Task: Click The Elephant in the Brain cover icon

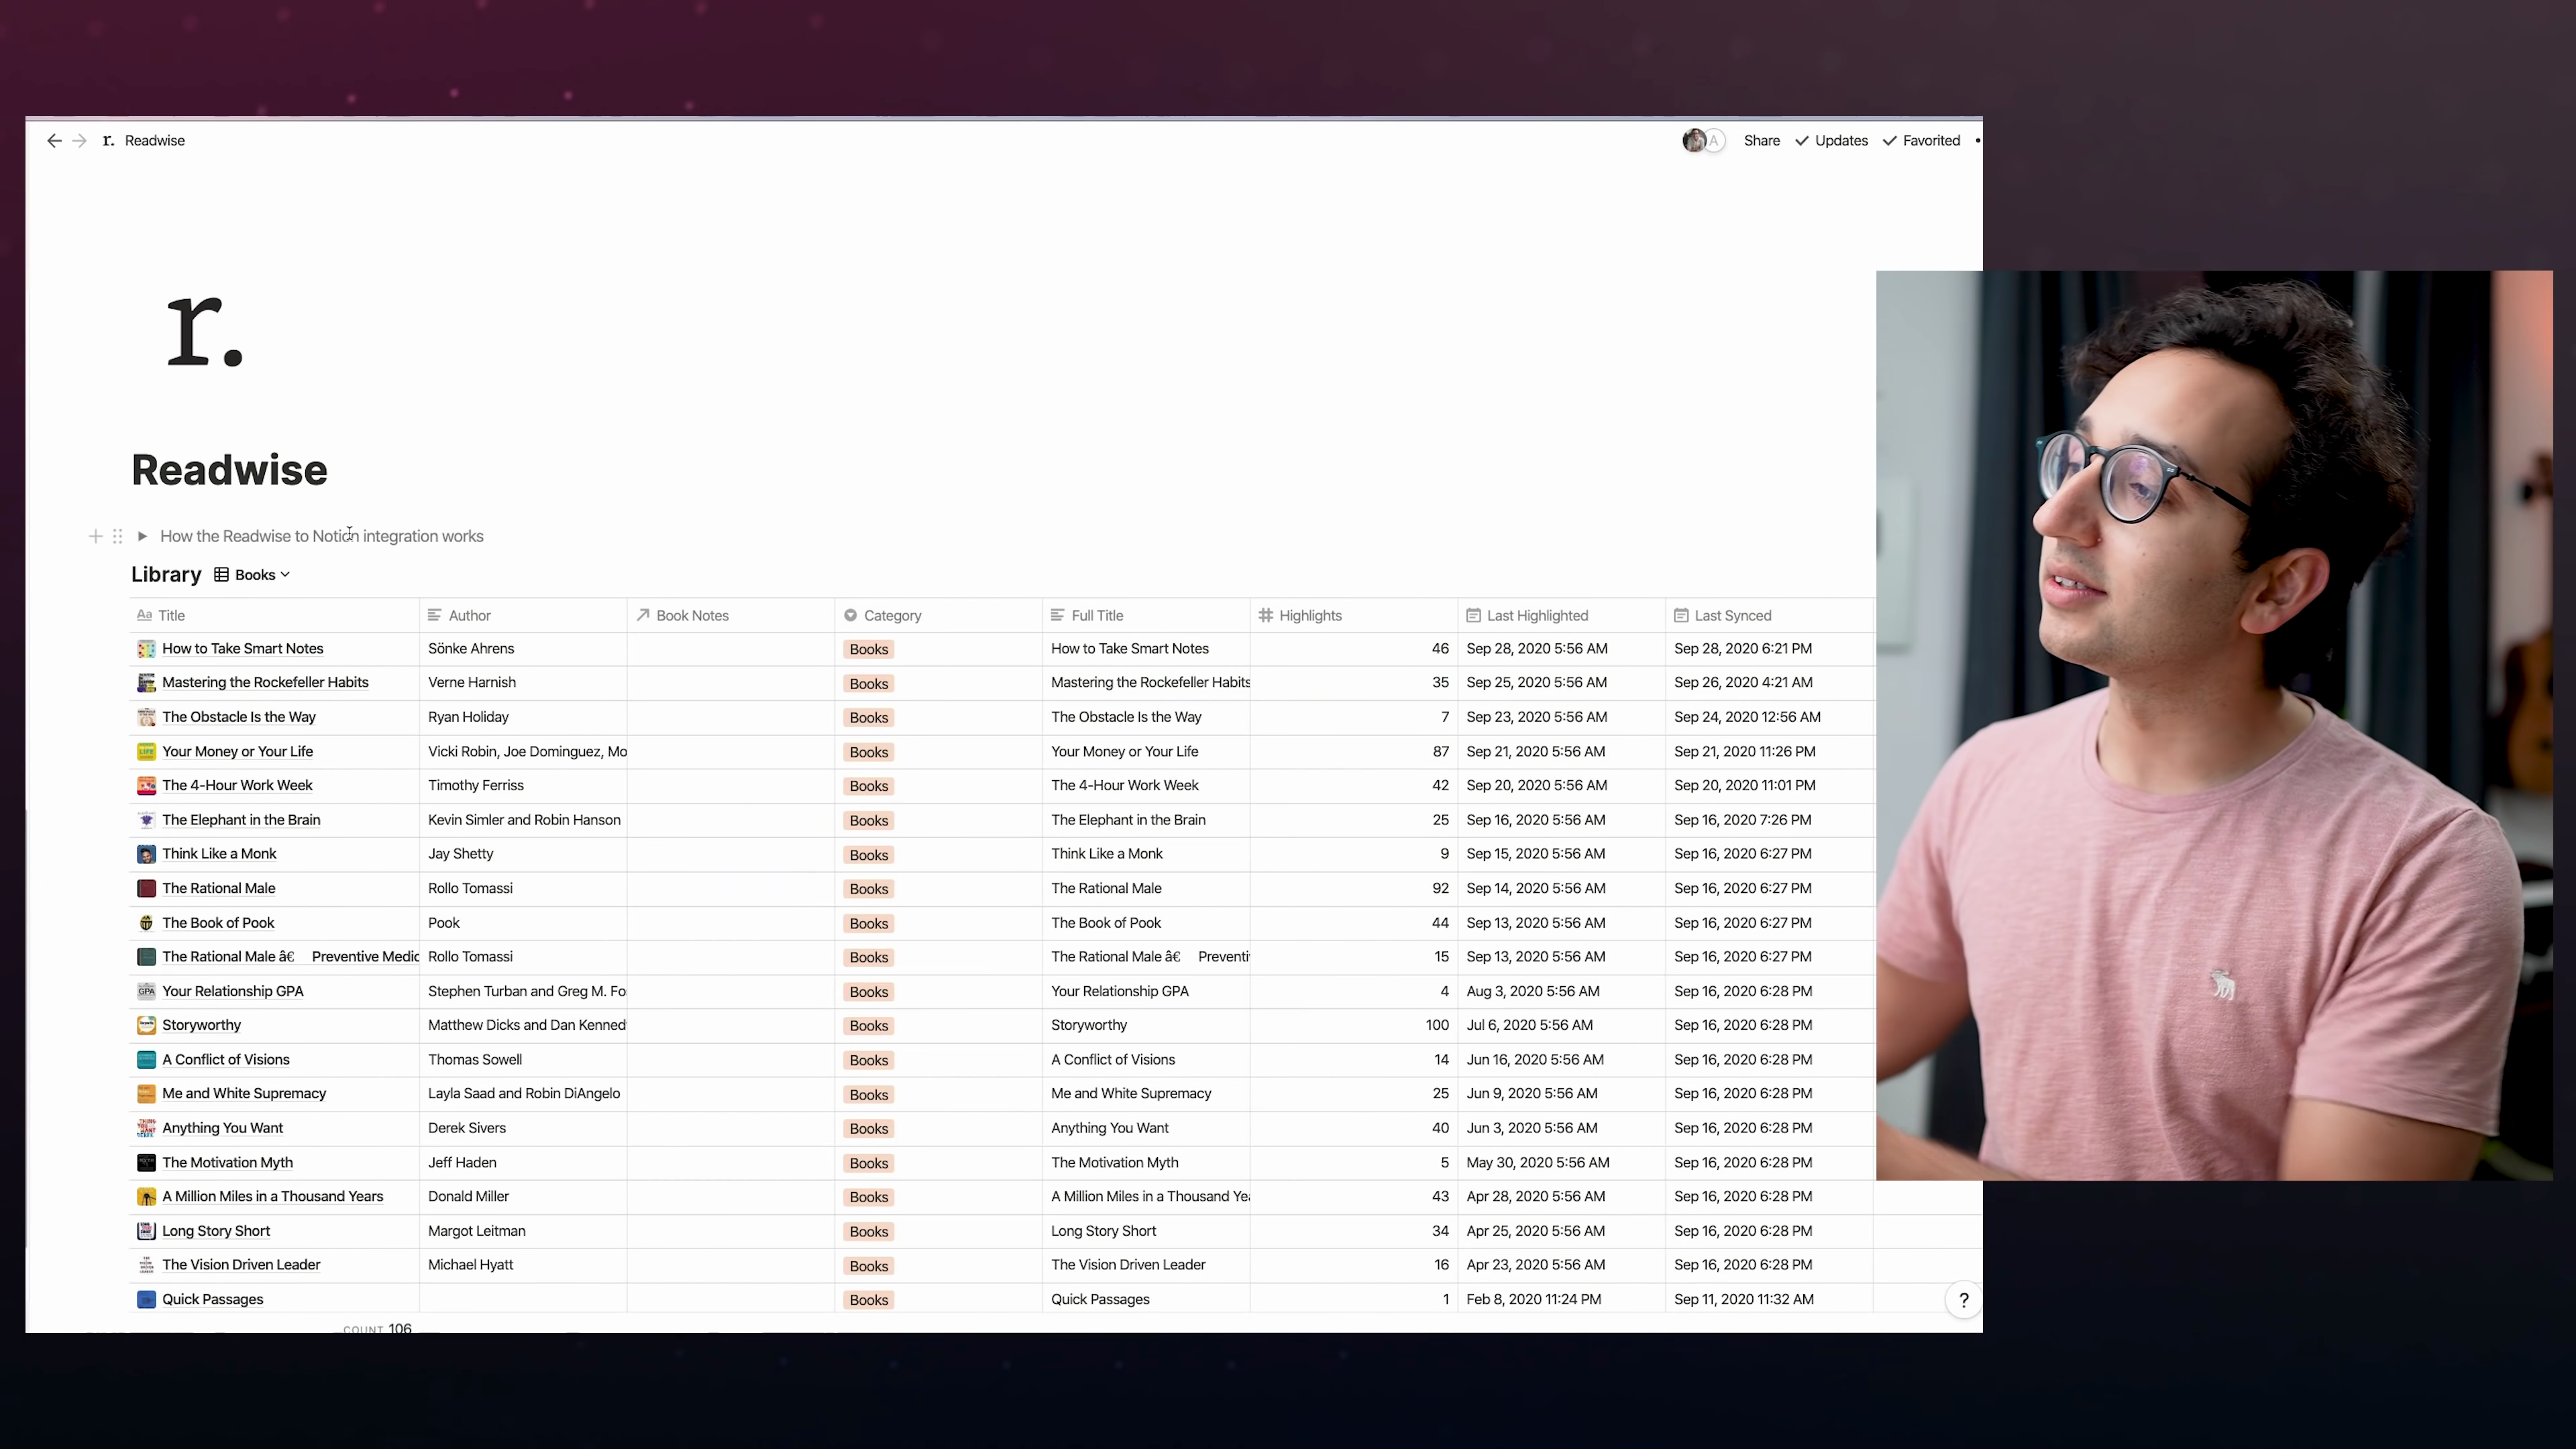Action: (x=146, y=820)
